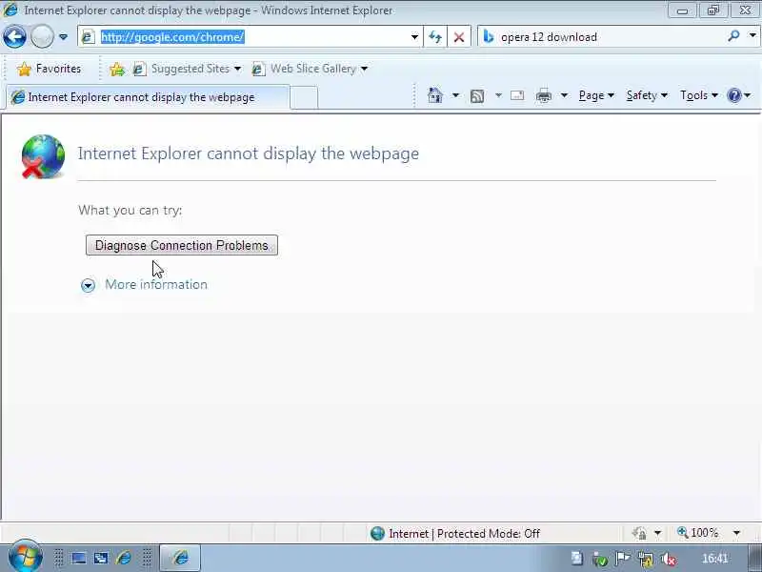762x572 pixels.
Task: Select the 'Internet Explorer cannot display' tab
Action: click(x=148, y=97)
